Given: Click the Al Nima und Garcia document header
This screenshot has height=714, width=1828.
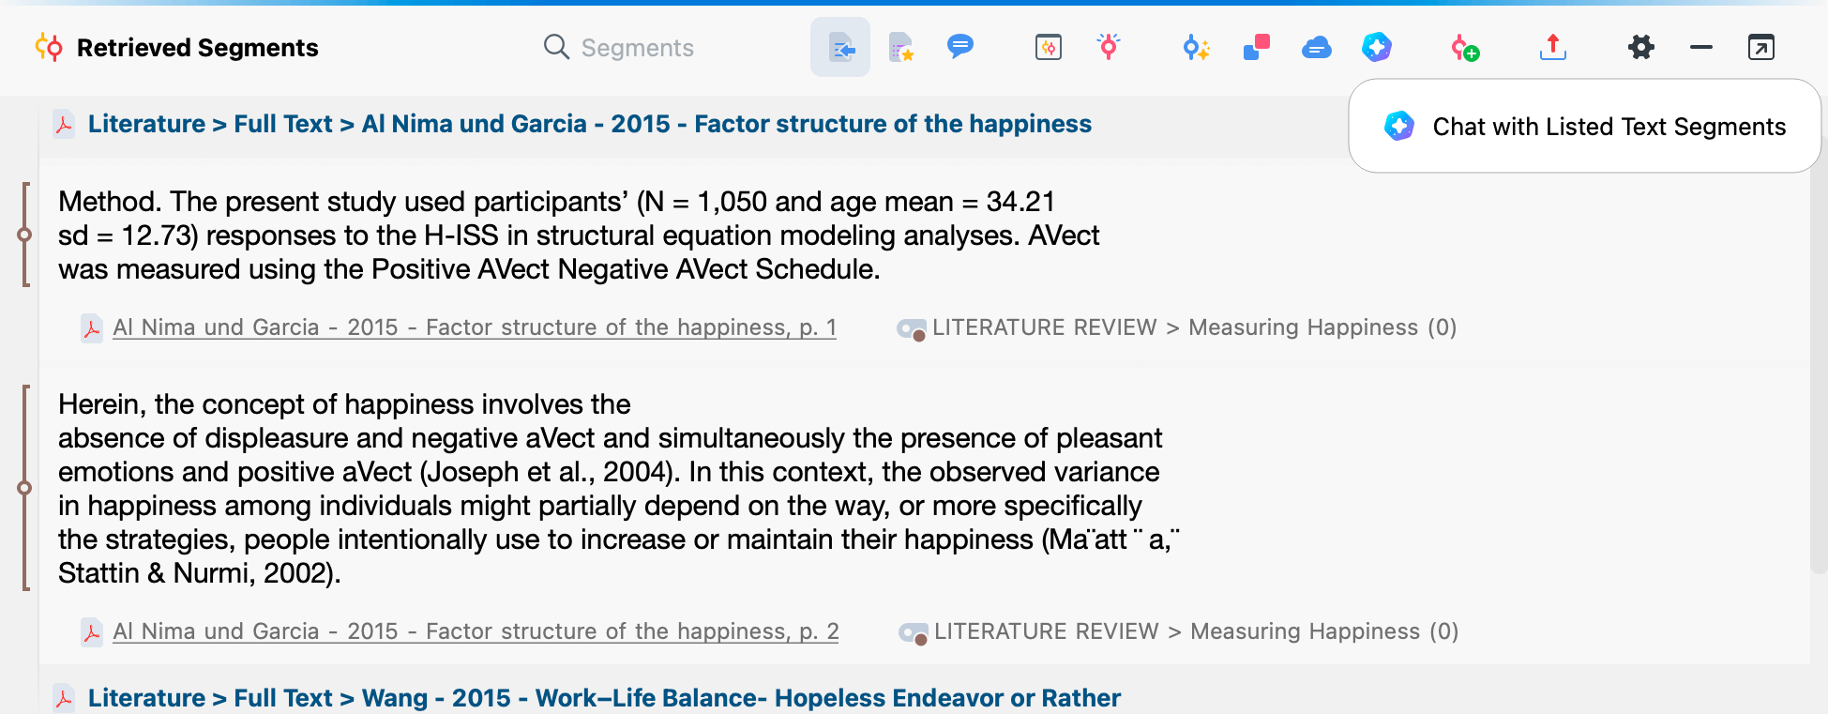Looking at the screenshot, I should point(589,124).
